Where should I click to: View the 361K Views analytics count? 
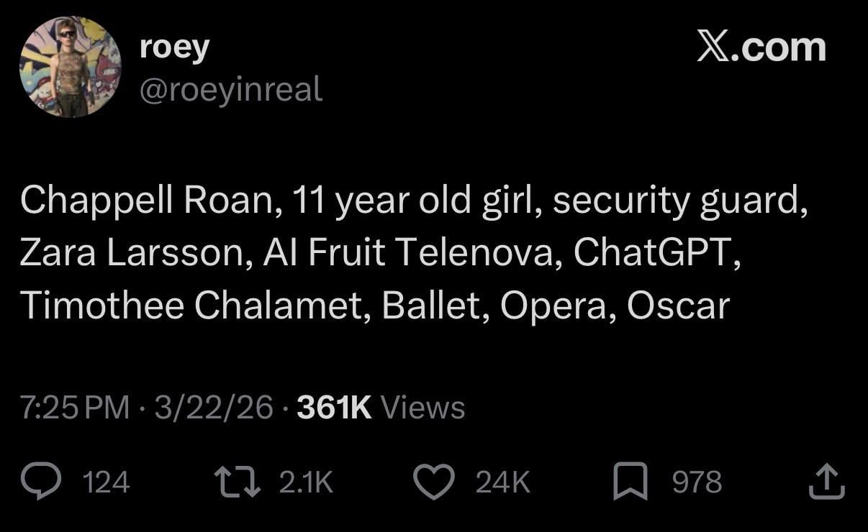[x=381, y=408]
